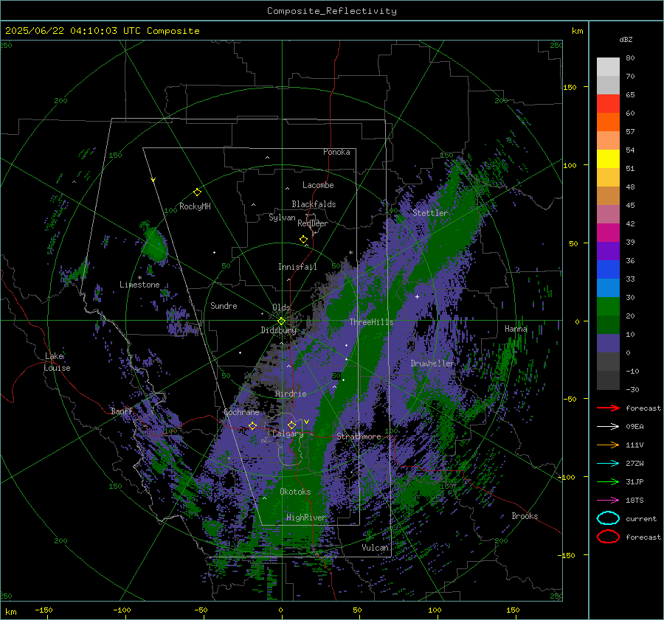
Task: Select the orange 57-60 dBZ swatch
Action: click(608, 122)
